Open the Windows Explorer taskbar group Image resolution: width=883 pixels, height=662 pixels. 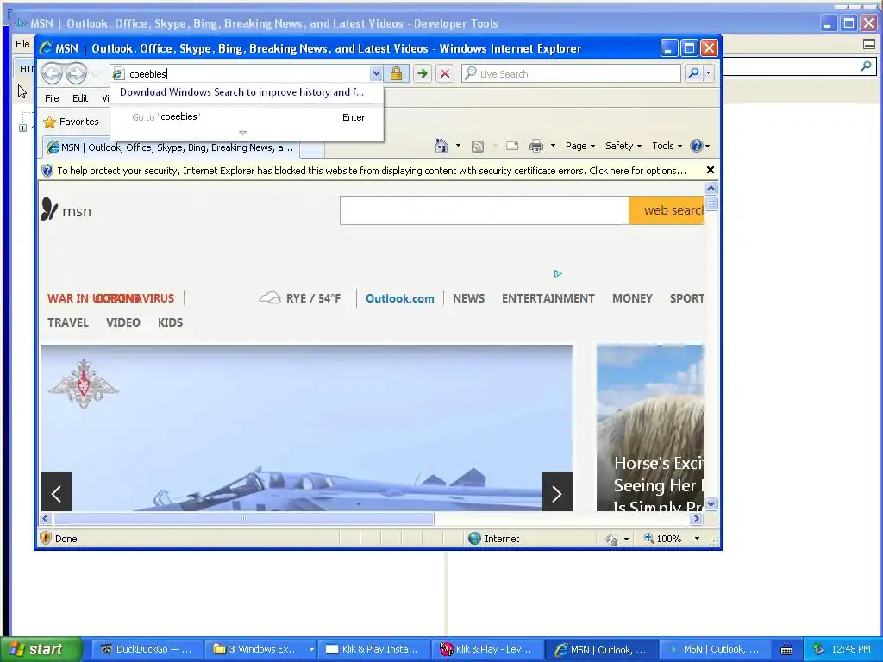point(260,650)
